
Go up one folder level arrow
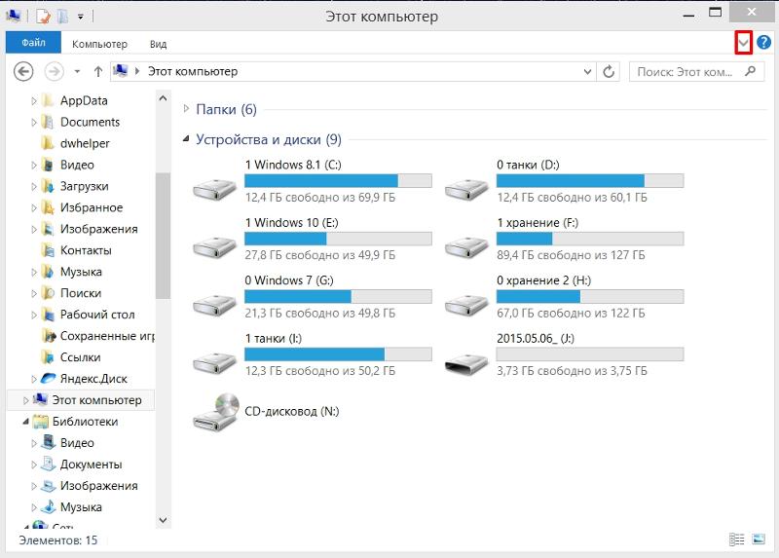[x=98, y=71]
